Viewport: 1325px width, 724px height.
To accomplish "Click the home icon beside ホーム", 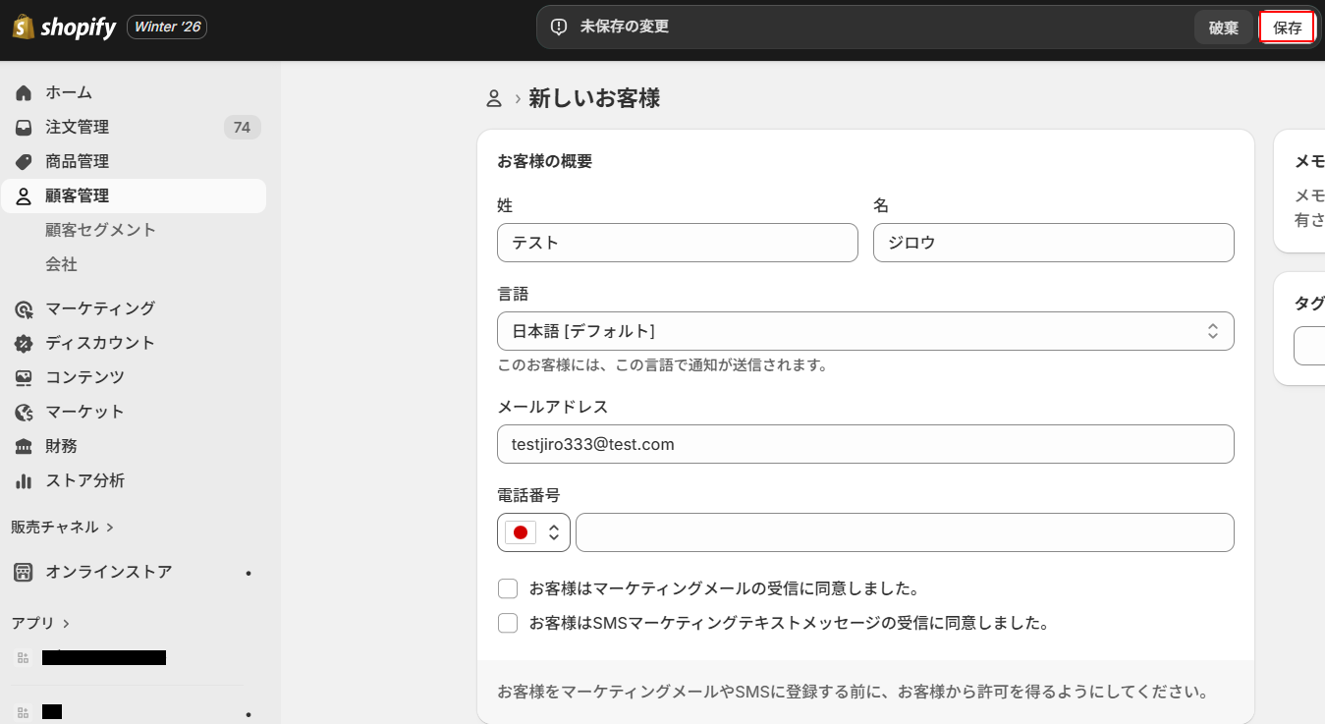I will tap(24, 93).
